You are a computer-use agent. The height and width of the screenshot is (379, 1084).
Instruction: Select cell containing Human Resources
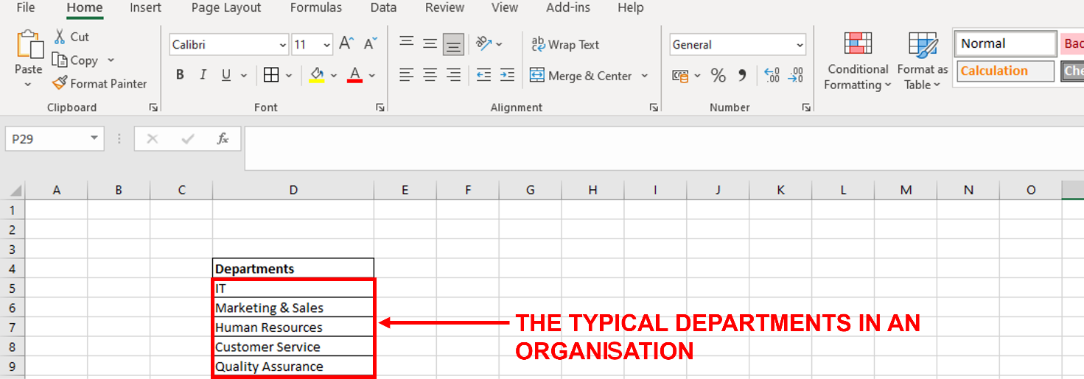293,327
